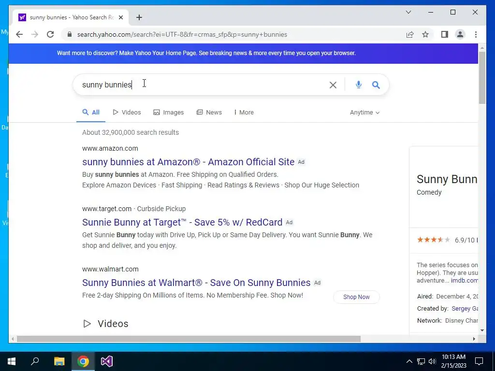Open Visual Studio from the taskbar
Viewport: 495px width, 371px height.
tap(107, 361)
